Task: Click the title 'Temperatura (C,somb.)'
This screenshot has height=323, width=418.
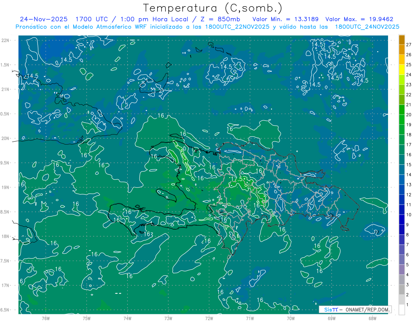Action: tap(213, 8)
